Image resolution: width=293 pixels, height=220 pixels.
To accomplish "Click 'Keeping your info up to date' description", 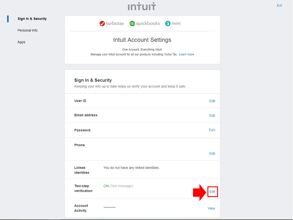I will (x=130, y=86).
